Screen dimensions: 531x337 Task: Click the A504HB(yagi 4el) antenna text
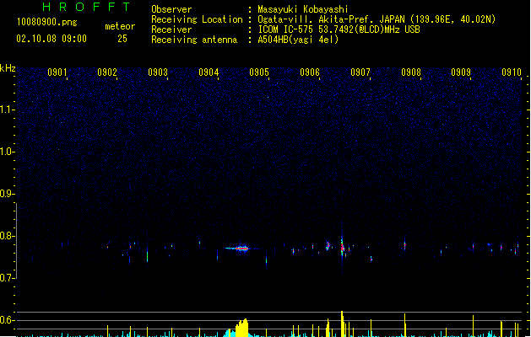click(298, 40)
